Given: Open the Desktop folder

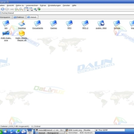Looking at the screenshot, I should tap(22, 24).
